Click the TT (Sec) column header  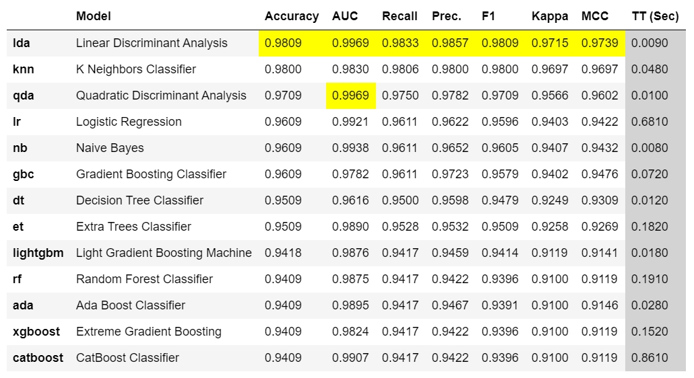(x=655, y=16)
